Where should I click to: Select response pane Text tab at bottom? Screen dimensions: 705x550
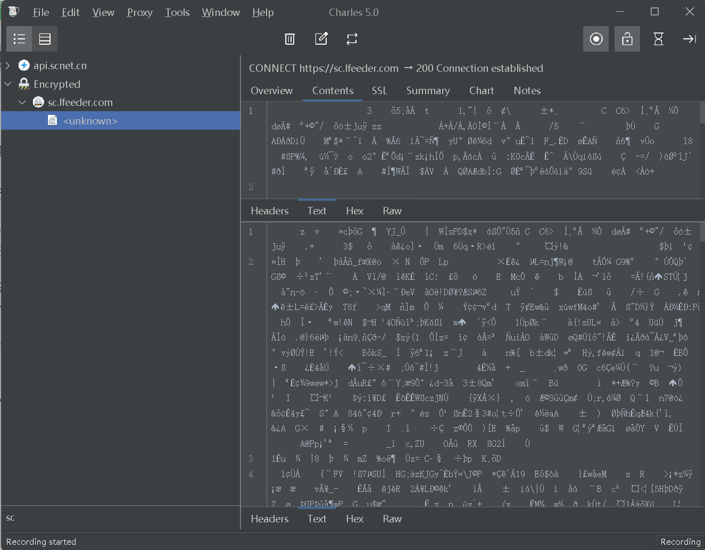(x=317, y=519)
